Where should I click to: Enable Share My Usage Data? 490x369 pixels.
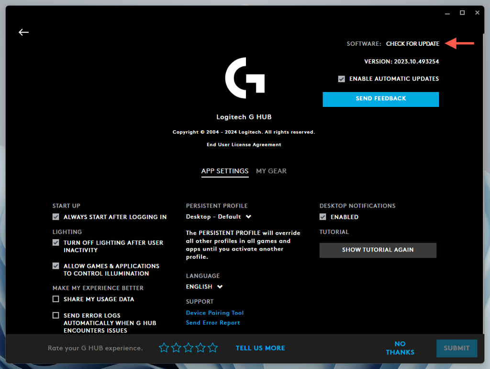pos(56,299)
